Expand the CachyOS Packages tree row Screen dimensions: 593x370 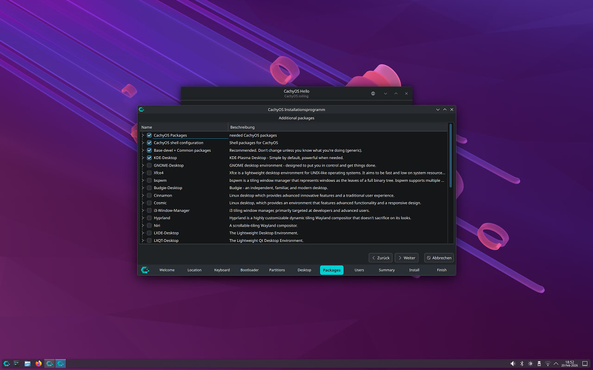click(143, 135)
